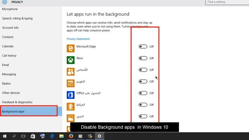This screenshot has height=140, width=249.
Task: Select Background apps in the sidebar
Action: click(x=31, y=112)
